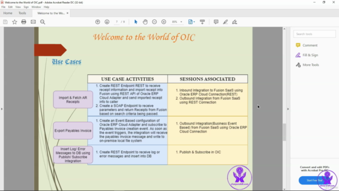Screen dimensions: 339x191
Task: Open the View menu
Action: 18,7
